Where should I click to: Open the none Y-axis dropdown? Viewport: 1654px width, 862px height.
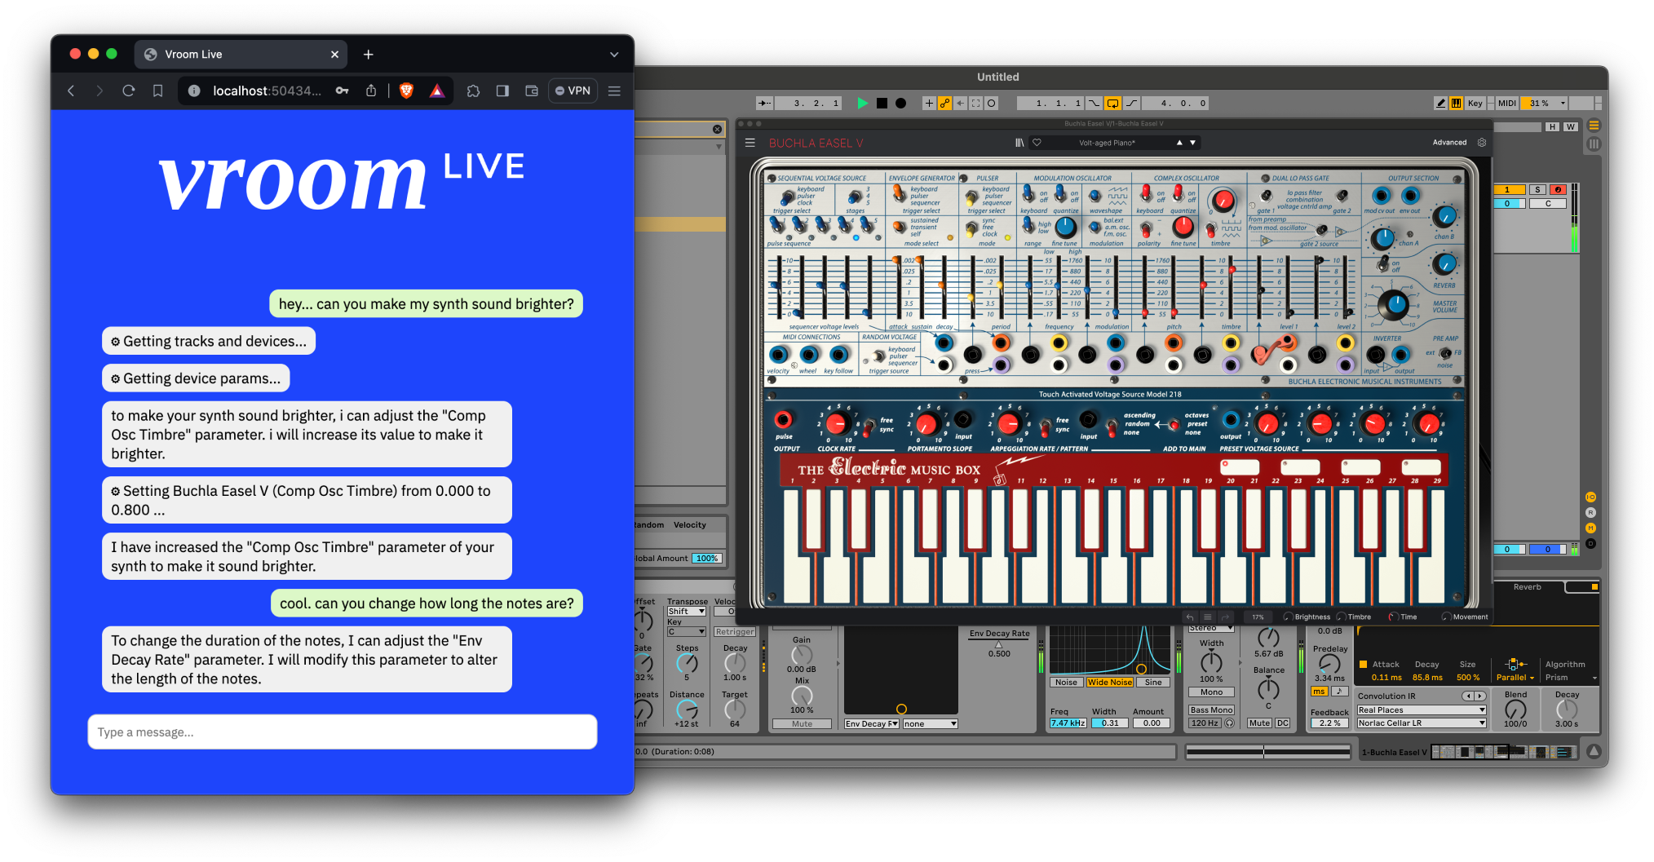click(x=930, y=724)
